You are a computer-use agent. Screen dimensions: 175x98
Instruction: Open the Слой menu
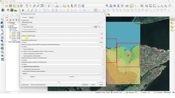(x=14, y=3)
